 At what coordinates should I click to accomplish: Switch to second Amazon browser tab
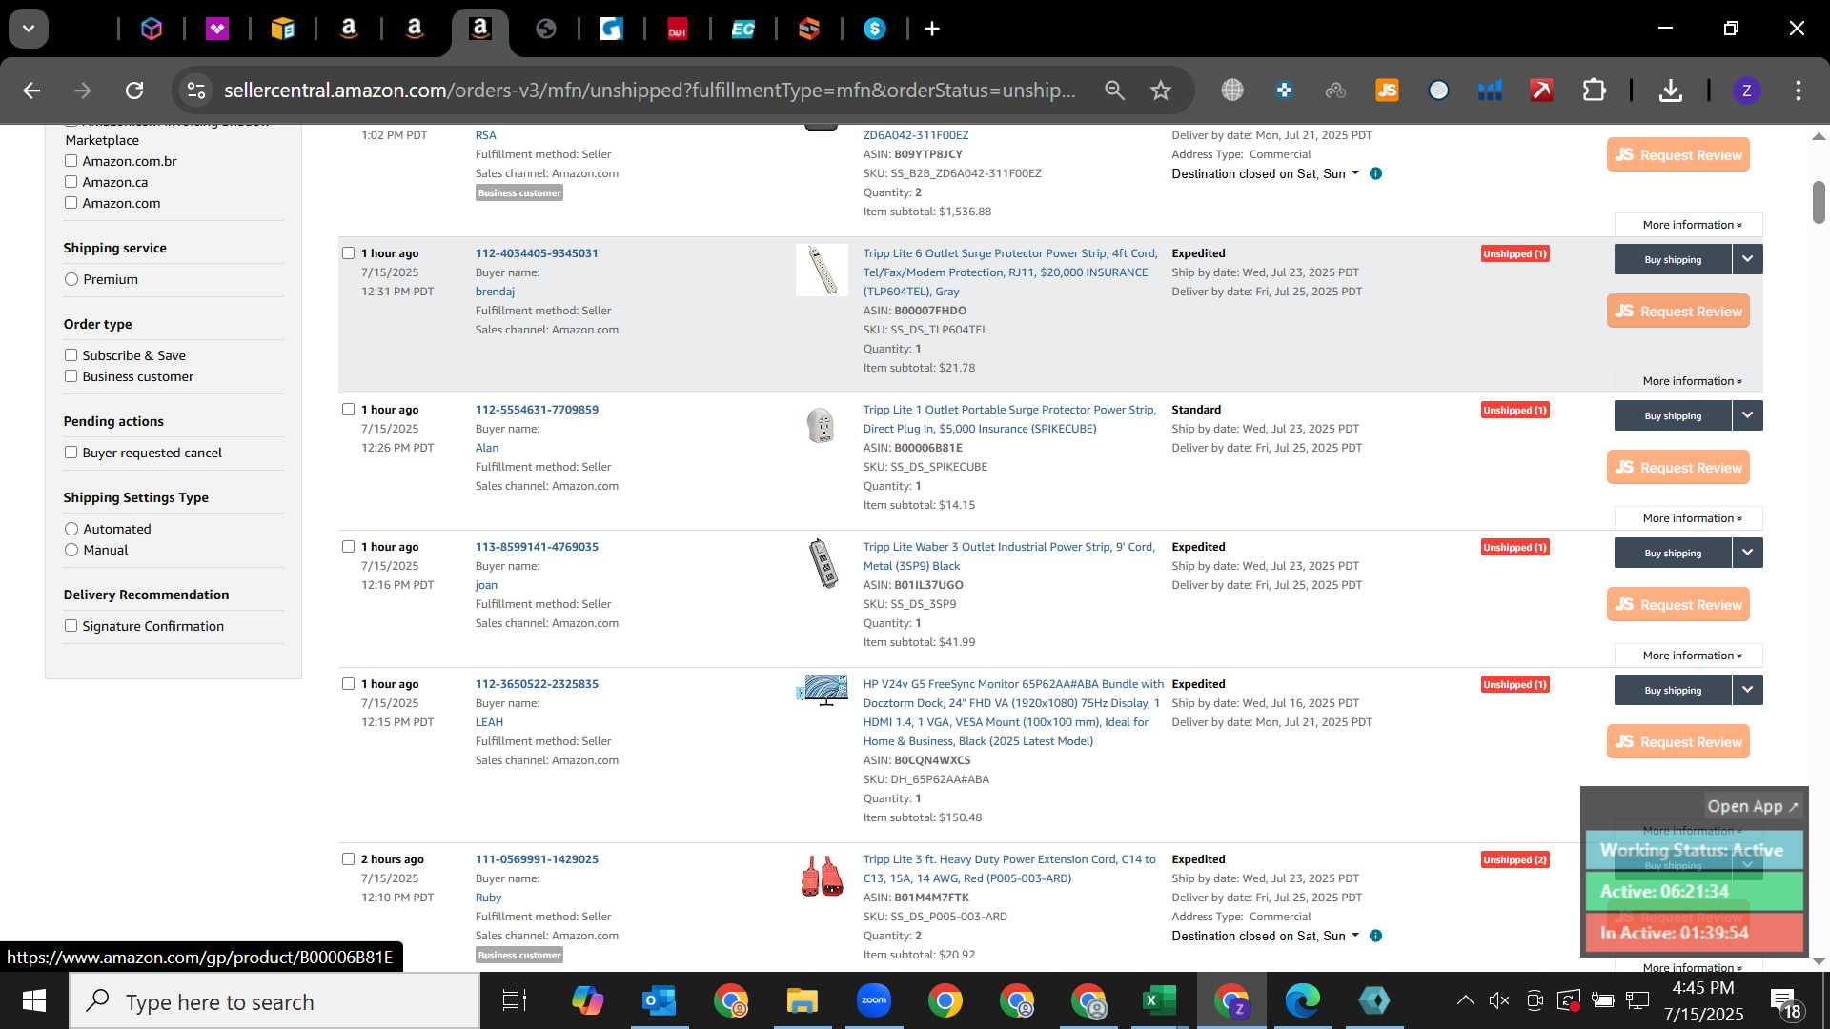(415, 30)
